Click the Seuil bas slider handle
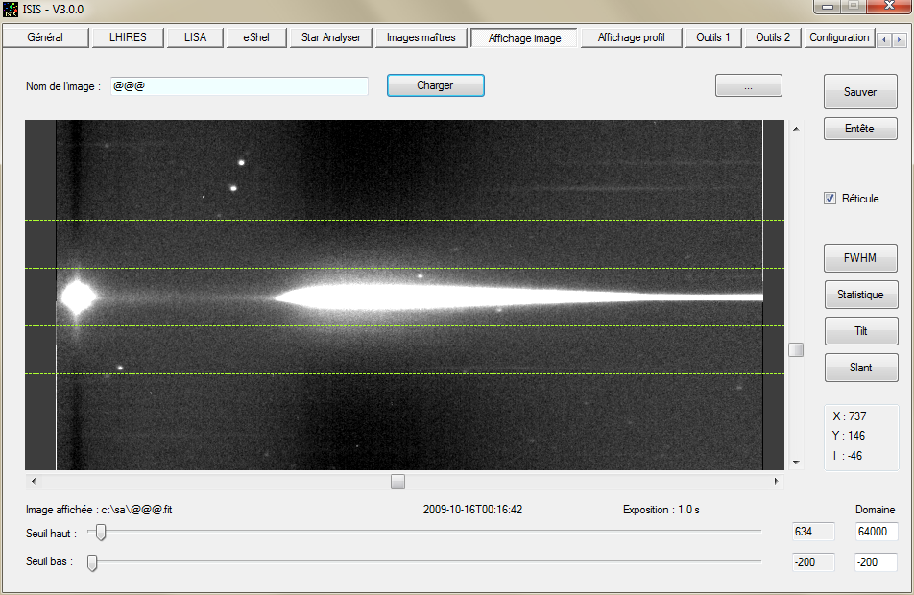 [92, 562]
